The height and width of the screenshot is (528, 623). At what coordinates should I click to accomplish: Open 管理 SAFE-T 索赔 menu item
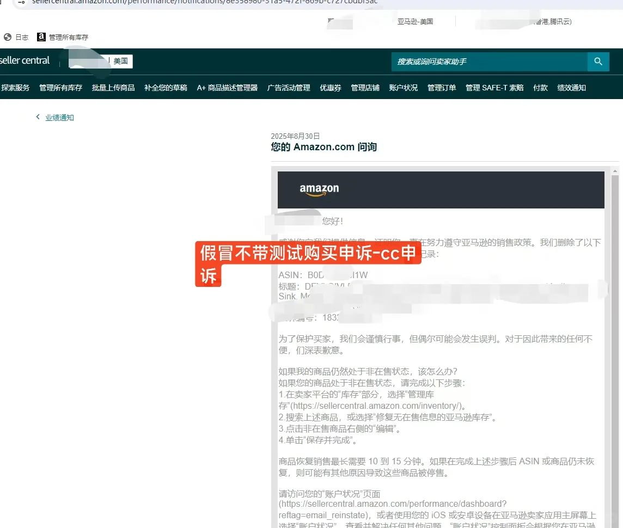pyautogui.click(x=494, y=88)
